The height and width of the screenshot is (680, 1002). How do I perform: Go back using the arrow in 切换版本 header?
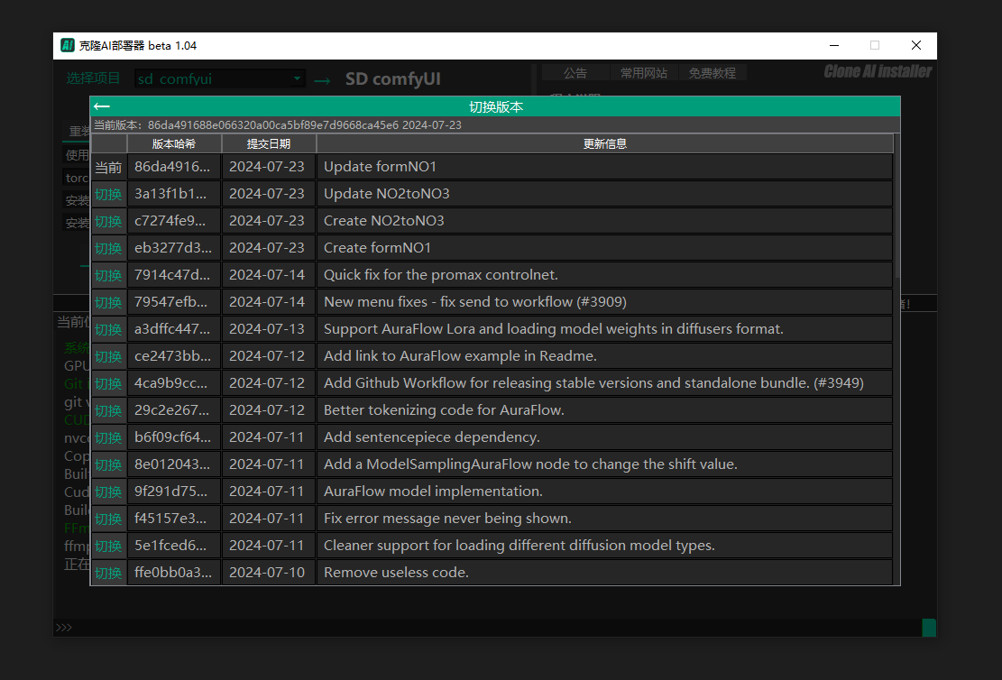click(102, 106)
